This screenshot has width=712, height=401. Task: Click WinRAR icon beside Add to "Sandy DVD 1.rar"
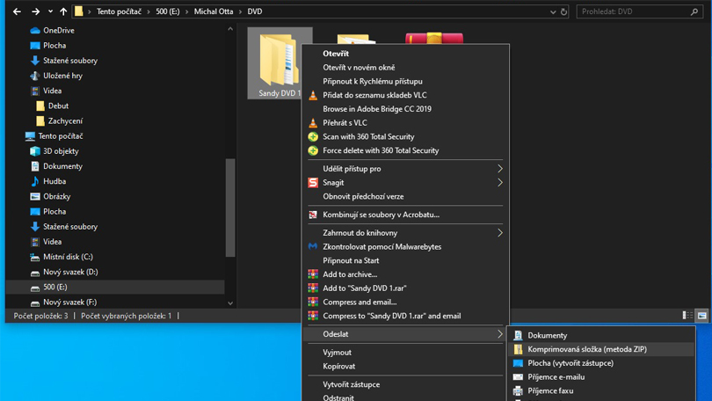click(313, 288)
